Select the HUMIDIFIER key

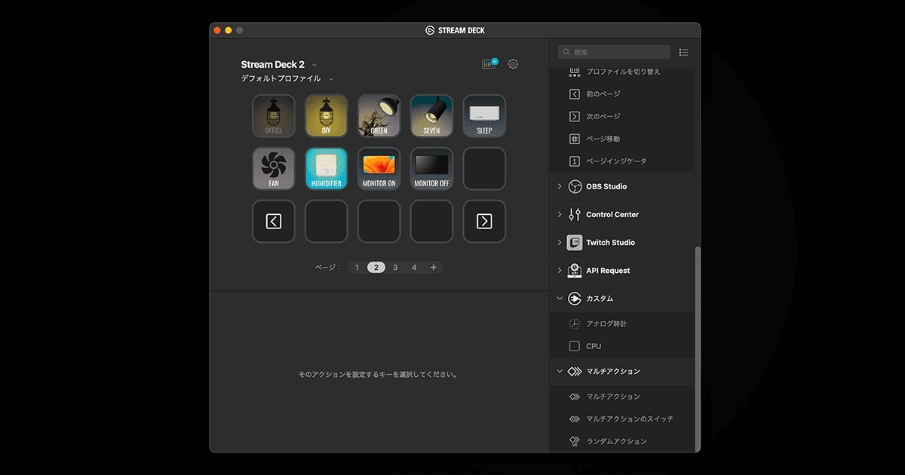pos(327,169)
